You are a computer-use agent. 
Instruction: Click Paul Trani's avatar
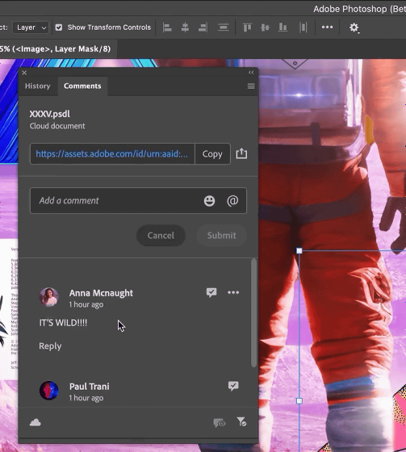48,391
